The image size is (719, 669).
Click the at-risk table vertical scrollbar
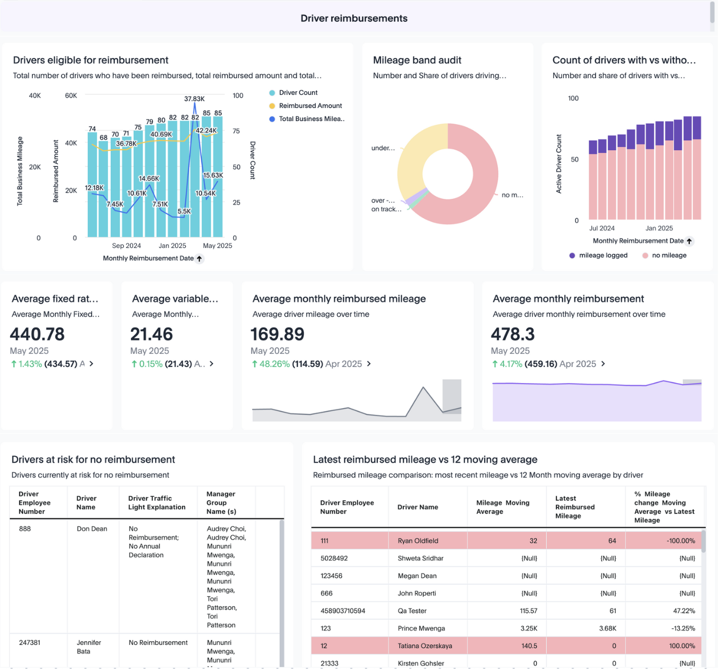[282, 593]
